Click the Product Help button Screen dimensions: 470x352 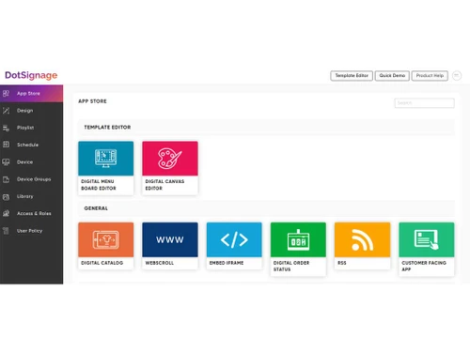point(430,75)
